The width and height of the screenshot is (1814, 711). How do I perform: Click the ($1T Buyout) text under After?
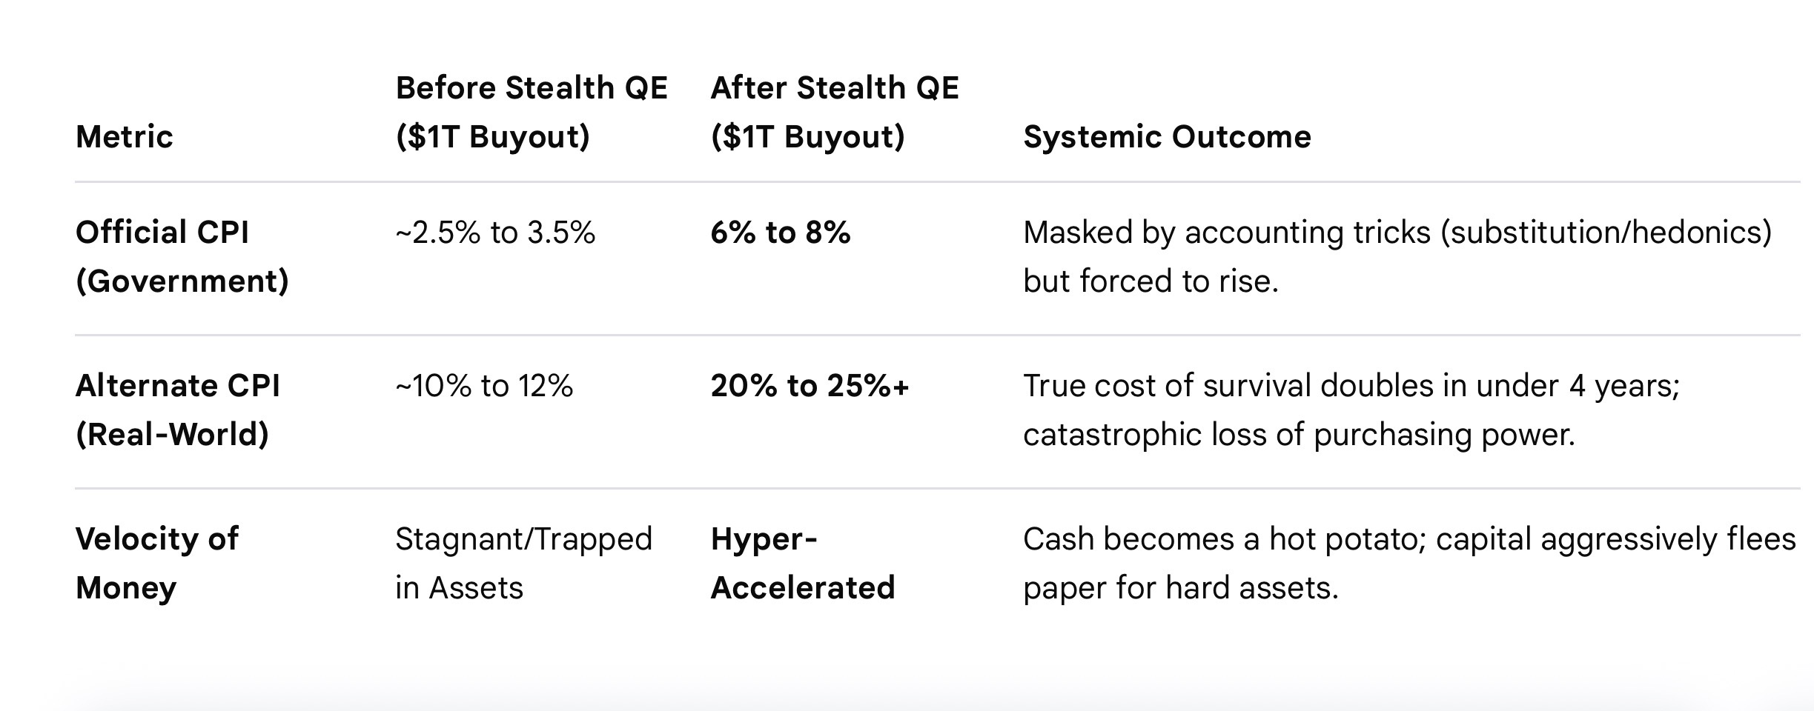(x=808, y=137)
